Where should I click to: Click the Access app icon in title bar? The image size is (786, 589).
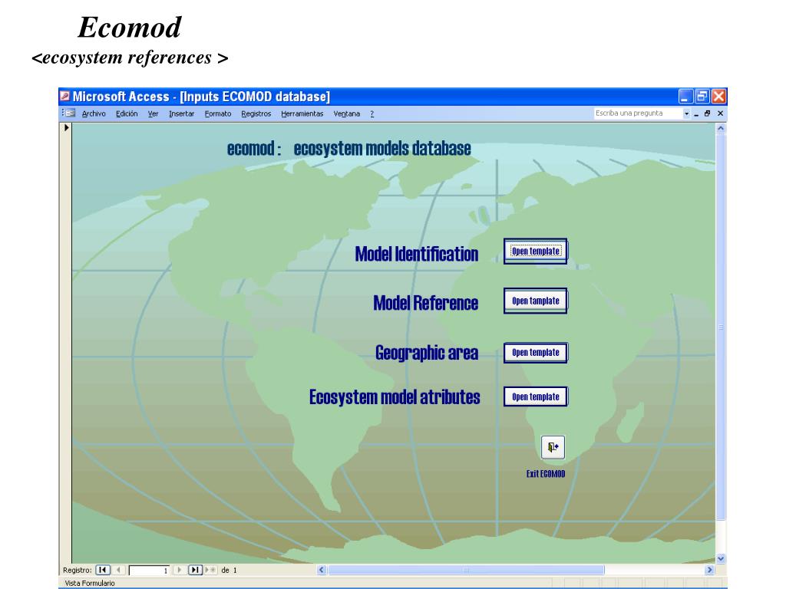click(x=64, y=96)
